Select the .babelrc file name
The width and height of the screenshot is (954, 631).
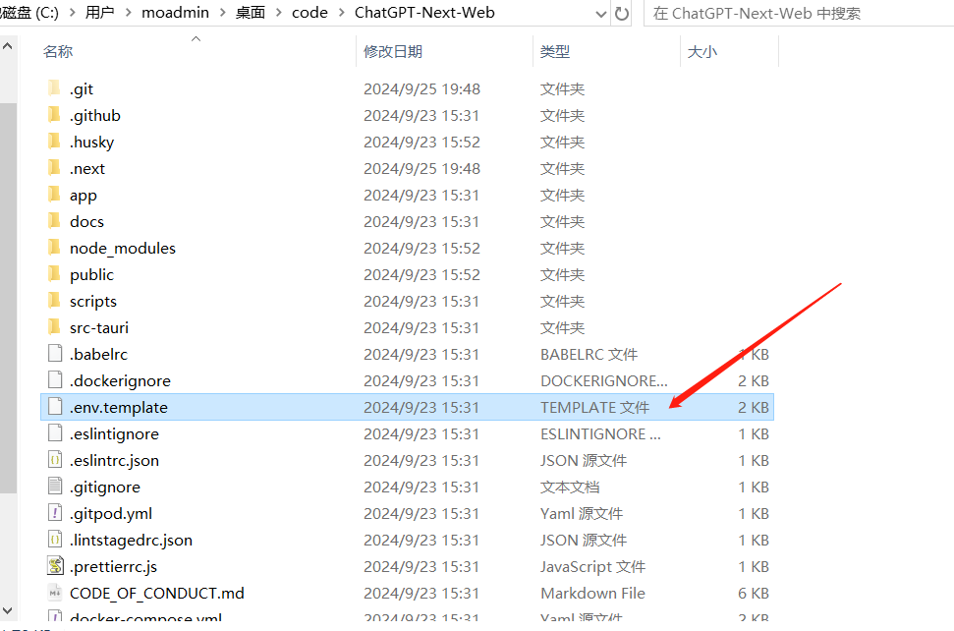click(98, 354)
